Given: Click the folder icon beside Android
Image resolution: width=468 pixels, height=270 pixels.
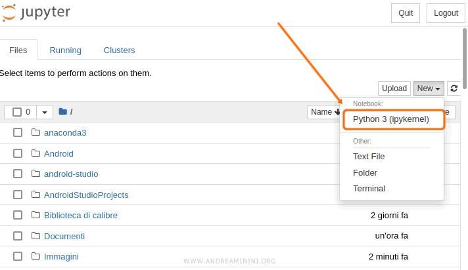Looking at the screenshot, I should pyautogui.click(x=36, y=153).
